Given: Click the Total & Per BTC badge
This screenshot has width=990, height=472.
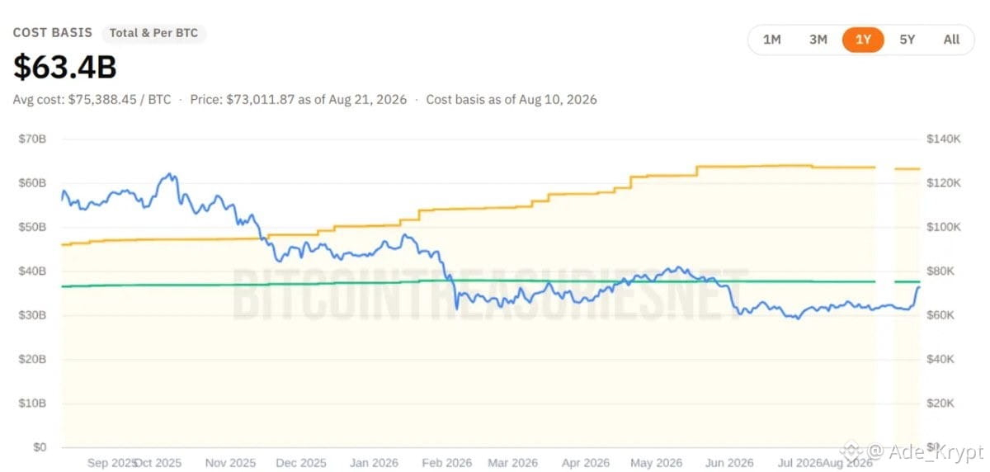Looking at the screenshot, I should tap(154, 33).
